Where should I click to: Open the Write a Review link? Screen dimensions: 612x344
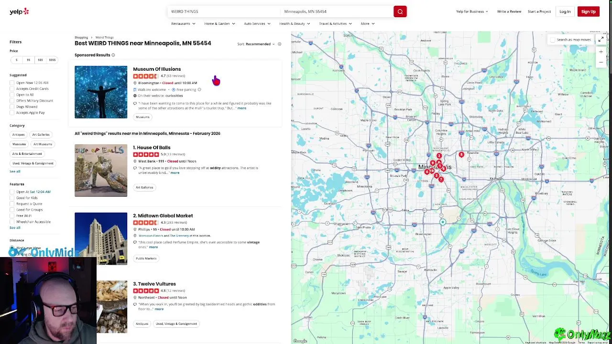(509, 11)
